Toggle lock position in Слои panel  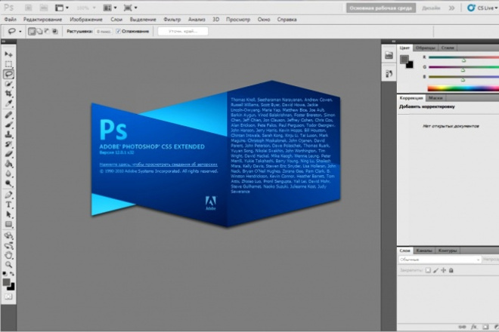coord(443,270)
